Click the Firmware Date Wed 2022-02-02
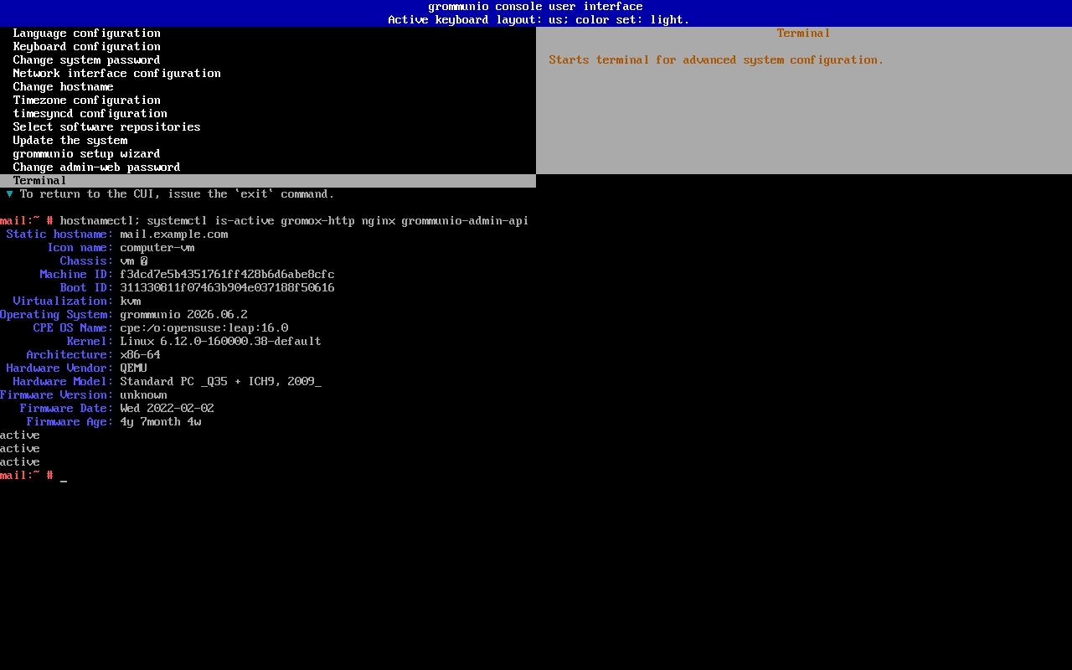 [167, 409]
